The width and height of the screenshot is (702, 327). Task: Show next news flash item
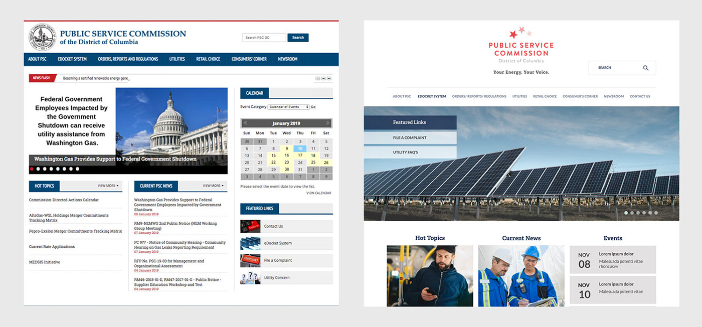[x=330, y=78]
